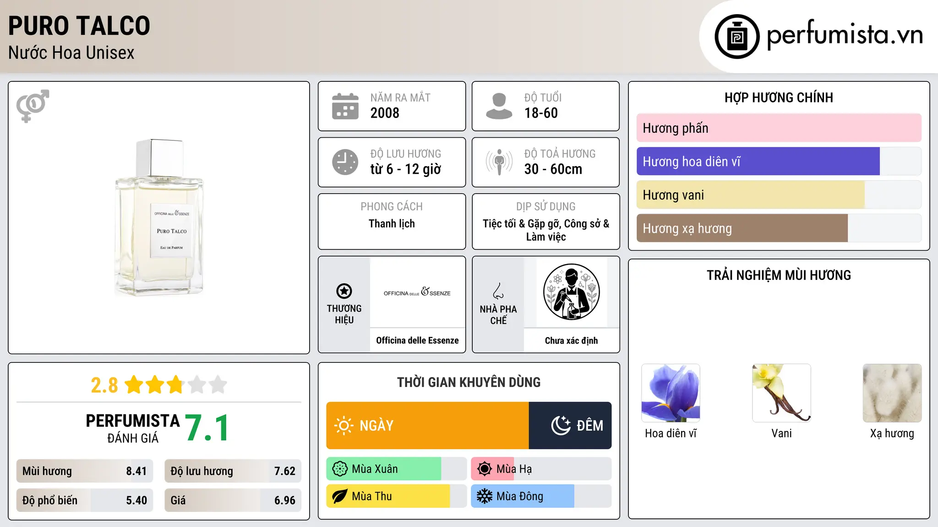Viewport: 938px width, 527px height.
Task: Click the Mùa Xuân season bar
Action: click(397, 469)
